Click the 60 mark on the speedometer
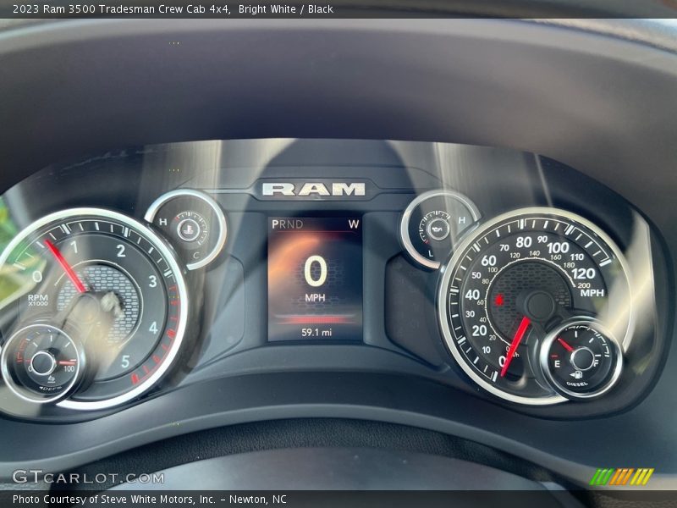The width and height of the screenshot is (677, 508). pyautogui.click(x=489, y=261)
